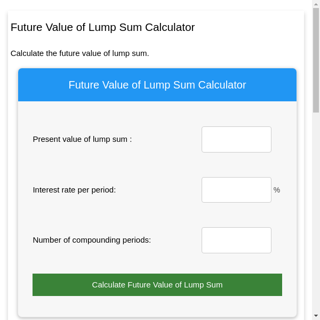Select the Number of compounding periods box
The width and height of the screenshot is (320, 320).
pyautogui.click(x=236, y=240)
